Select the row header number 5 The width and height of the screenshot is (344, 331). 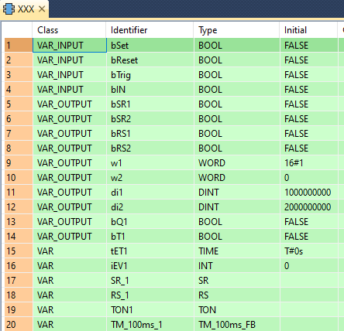(19, 104)
